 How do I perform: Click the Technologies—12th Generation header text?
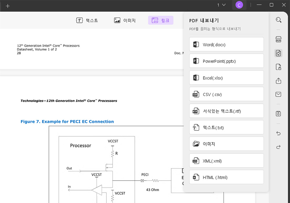(69, 101)
